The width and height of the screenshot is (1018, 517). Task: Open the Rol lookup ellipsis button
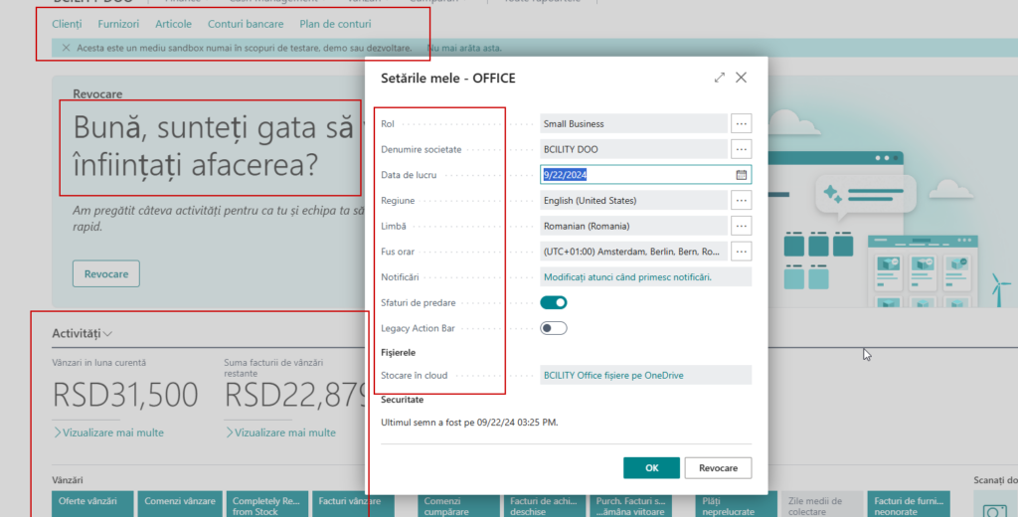742,123
